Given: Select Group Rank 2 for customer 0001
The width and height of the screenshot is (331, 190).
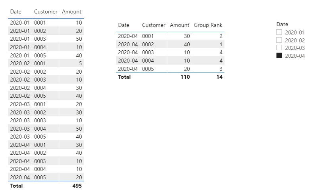Looking at the screenshot, I should tap(221, 36).
